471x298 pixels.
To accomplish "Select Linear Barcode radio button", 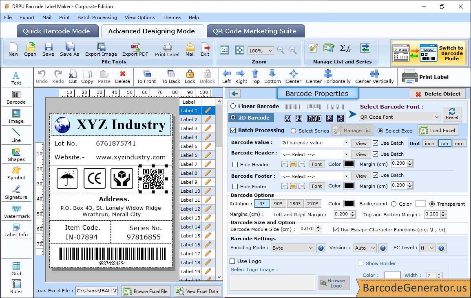I will coord(233,106).
